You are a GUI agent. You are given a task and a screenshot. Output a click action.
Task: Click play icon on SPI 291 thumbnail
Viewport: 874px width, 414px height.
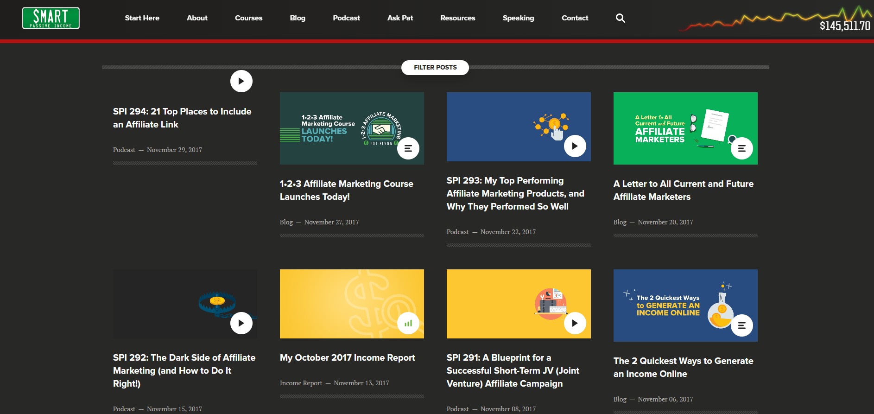575,323
